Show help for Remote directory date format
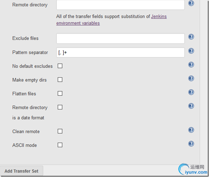Screen dimensions: 209x177 [x=191, y=106]
